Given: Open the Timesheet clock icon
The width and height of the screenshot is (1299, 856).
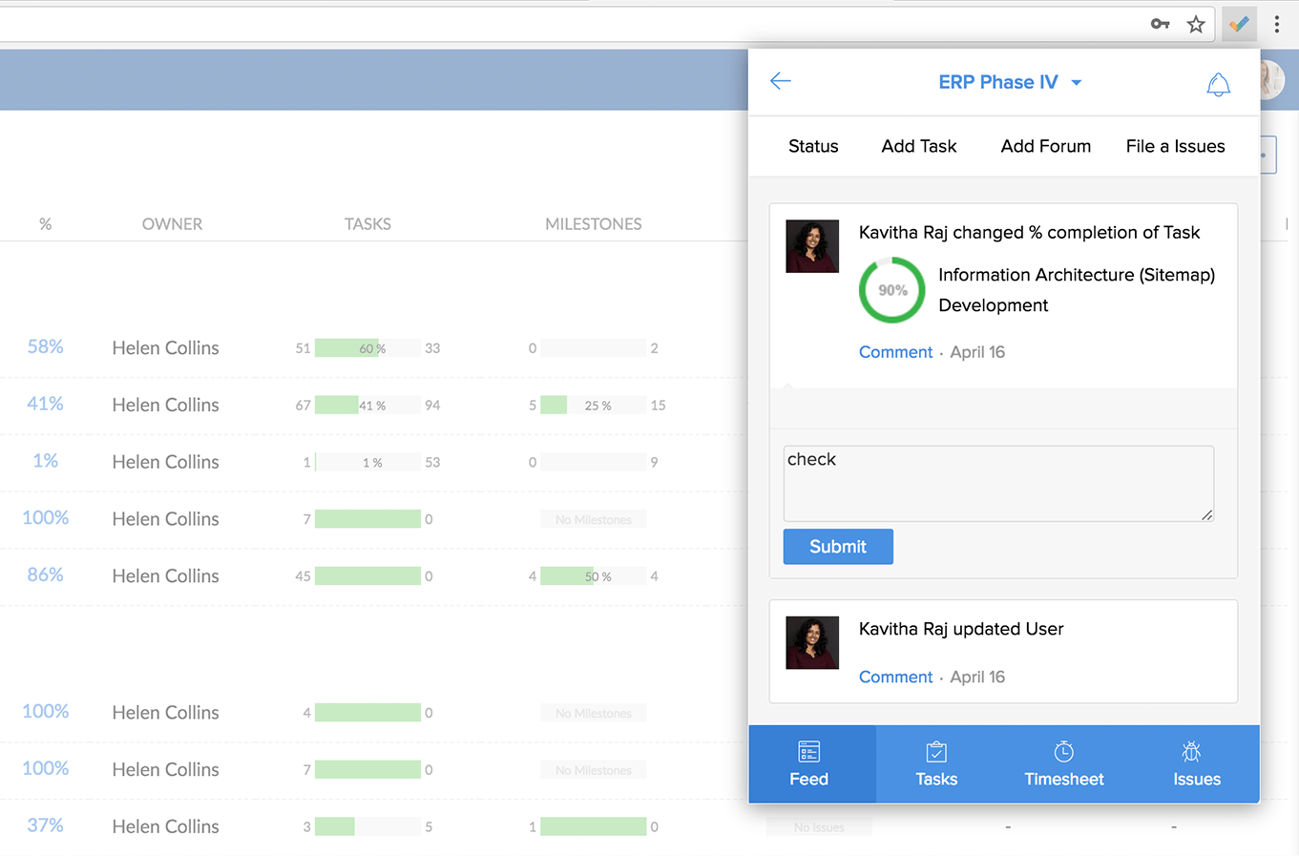Looking at the screenshot, I should pyautogui.click(x=1063, y=763).
